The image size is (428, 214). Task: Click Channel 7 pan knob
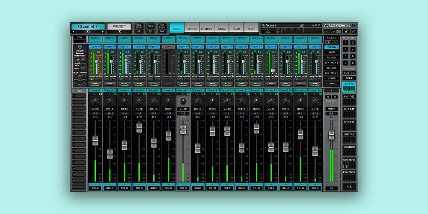coord(183,101)
